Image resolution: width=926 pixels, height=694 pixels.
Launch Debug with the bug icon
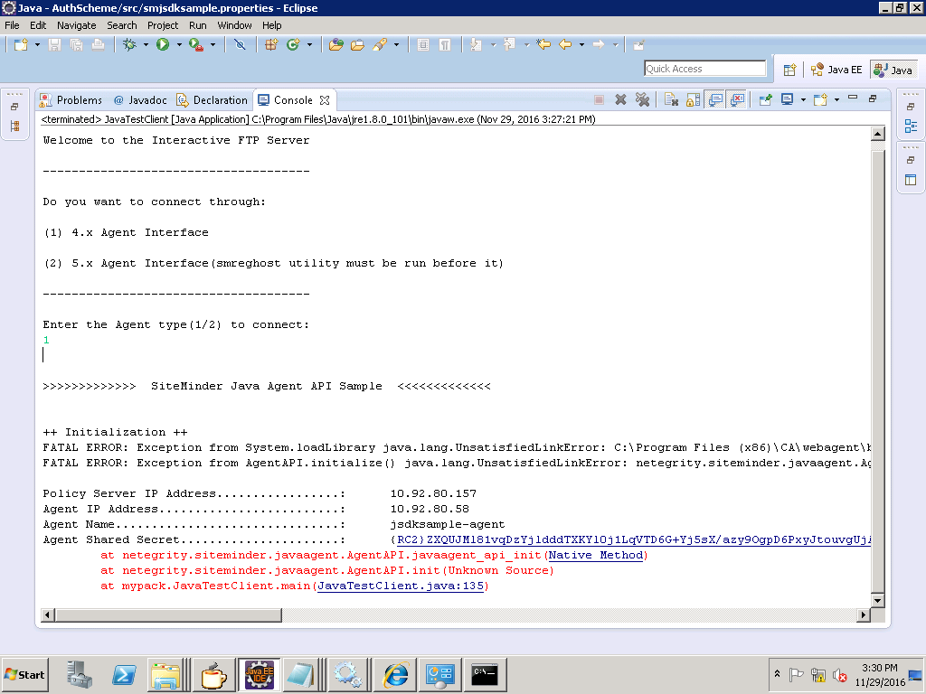(x=128, y=45)
